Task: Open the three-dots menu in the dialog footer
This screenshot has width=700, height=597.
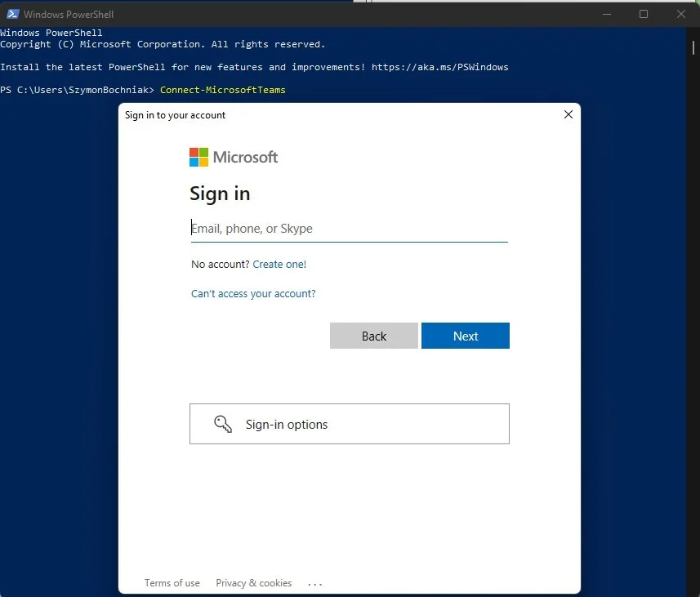Action: 315,583
